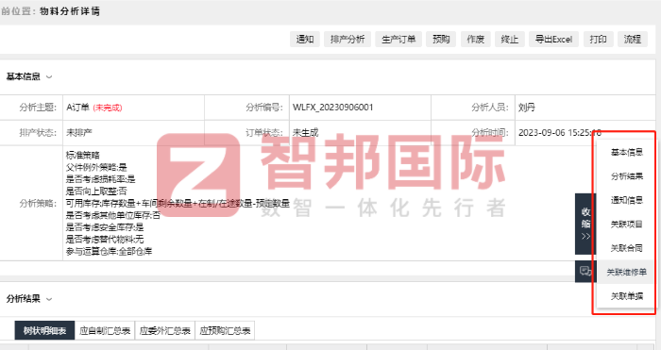Image resolution: width=661 pixels, height=350 pixels.
Task: Go to 关联合同 in the side menu
Action: (x=627, y=248)
